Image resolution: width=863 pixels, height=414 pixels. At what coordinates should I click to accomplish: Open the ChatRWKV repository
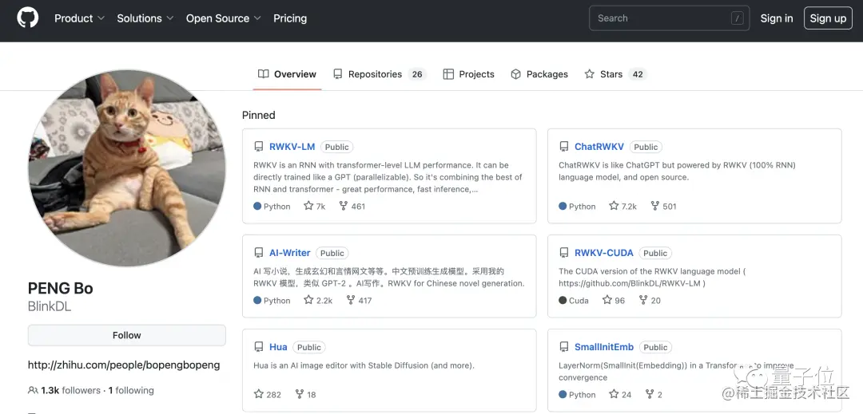click(599, 147)
